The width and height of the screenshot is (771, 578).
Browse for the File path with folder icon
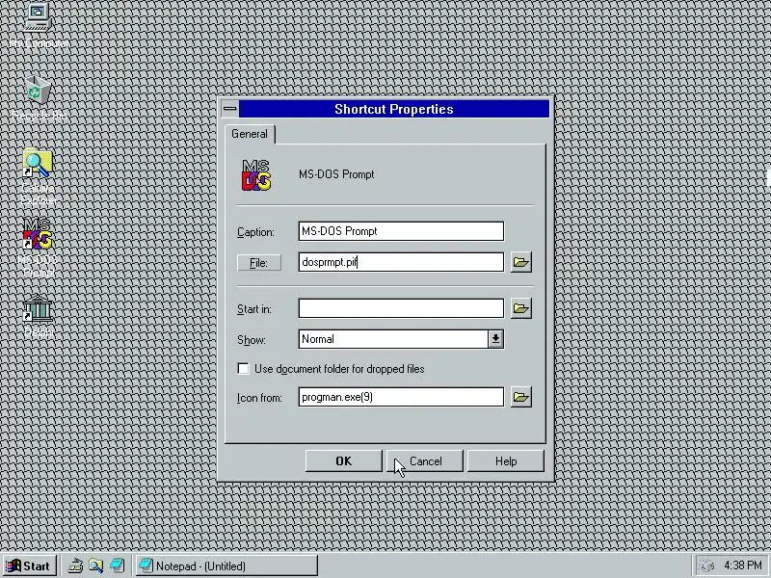tap(521, 262)
